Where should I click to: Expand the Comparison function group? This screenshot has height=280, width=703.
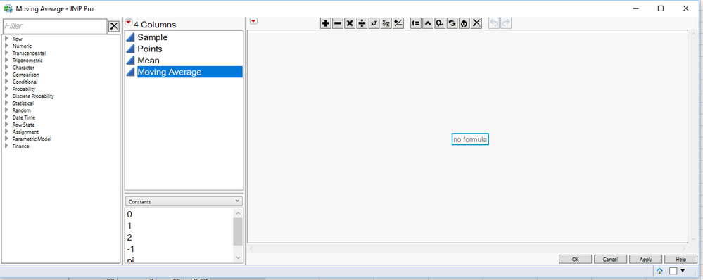click(x=7, y=75)
